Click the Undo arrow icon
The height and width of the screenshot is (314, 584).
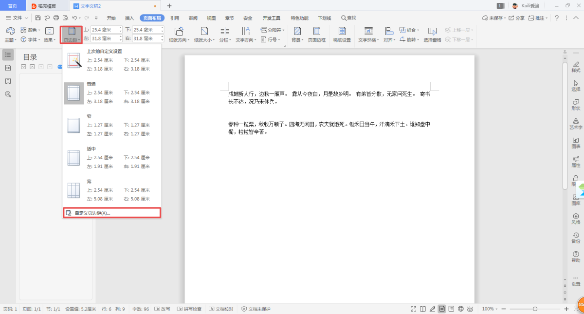(x=74, y=18)
